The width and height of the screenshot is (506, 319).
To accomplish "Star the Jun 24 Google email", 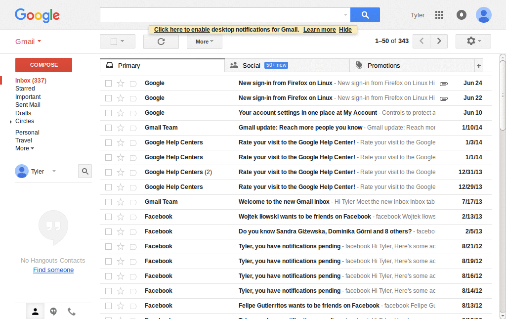I will [x=121, y=83].
